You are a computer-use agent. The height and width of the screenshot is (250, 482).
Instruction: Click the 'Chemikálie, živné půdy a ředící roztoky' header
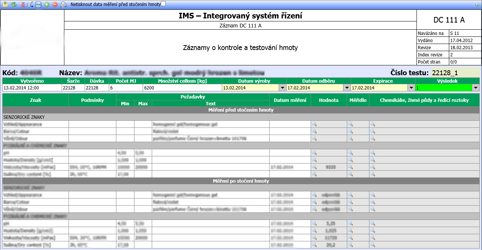click(x=424, y=100)
